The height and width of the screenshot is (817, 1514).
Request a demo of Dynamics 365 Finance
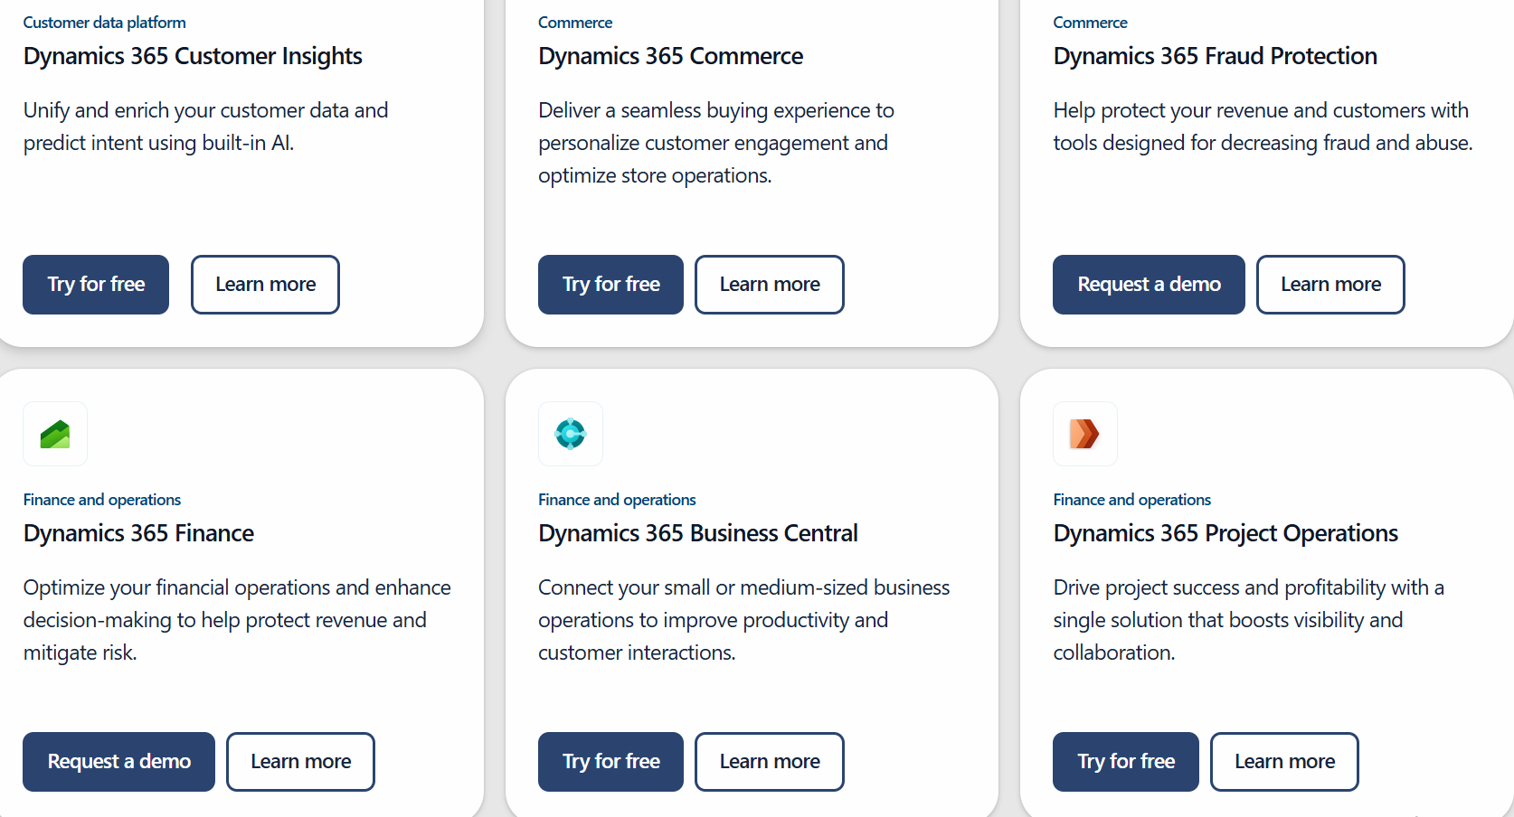(x=118, y=762)
